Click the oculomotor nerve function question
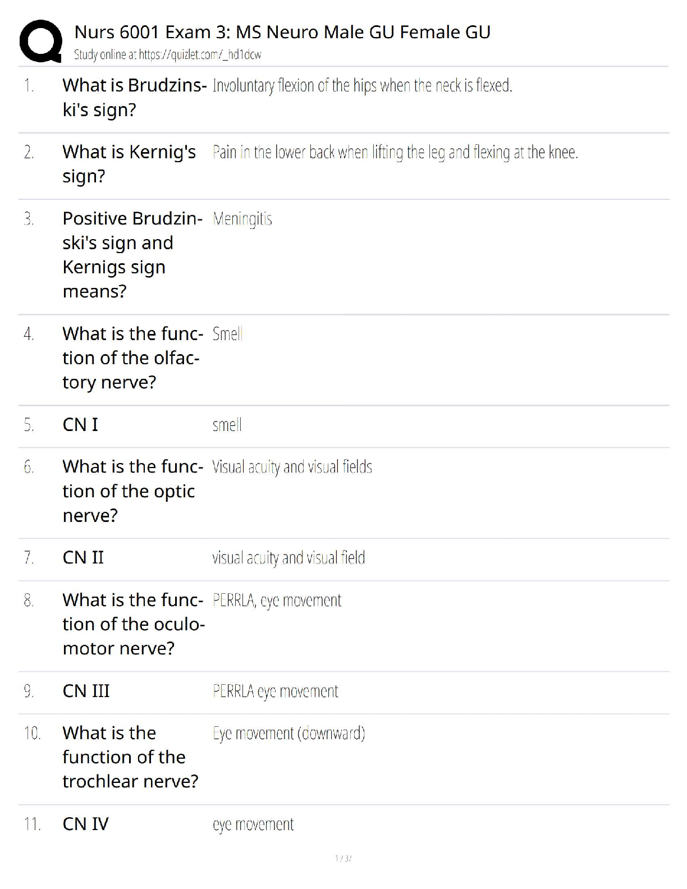Screen dimensions: 687x889 pos(134,624)
